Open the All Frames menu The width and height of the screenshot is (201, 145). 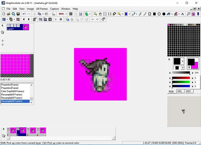pos(42,9)
